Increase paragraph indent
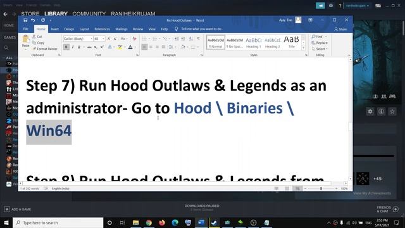The height and width of the screenshot is (228, 405). pyautogui.click(x=183, y=39)
